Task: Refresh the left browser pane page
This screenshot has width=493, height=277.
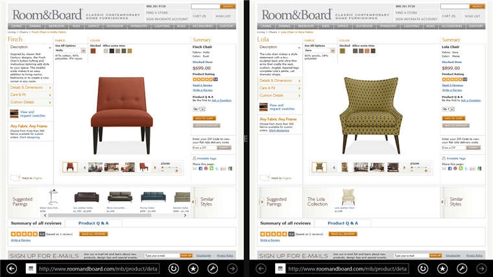Action: click(x=174, y=269)
